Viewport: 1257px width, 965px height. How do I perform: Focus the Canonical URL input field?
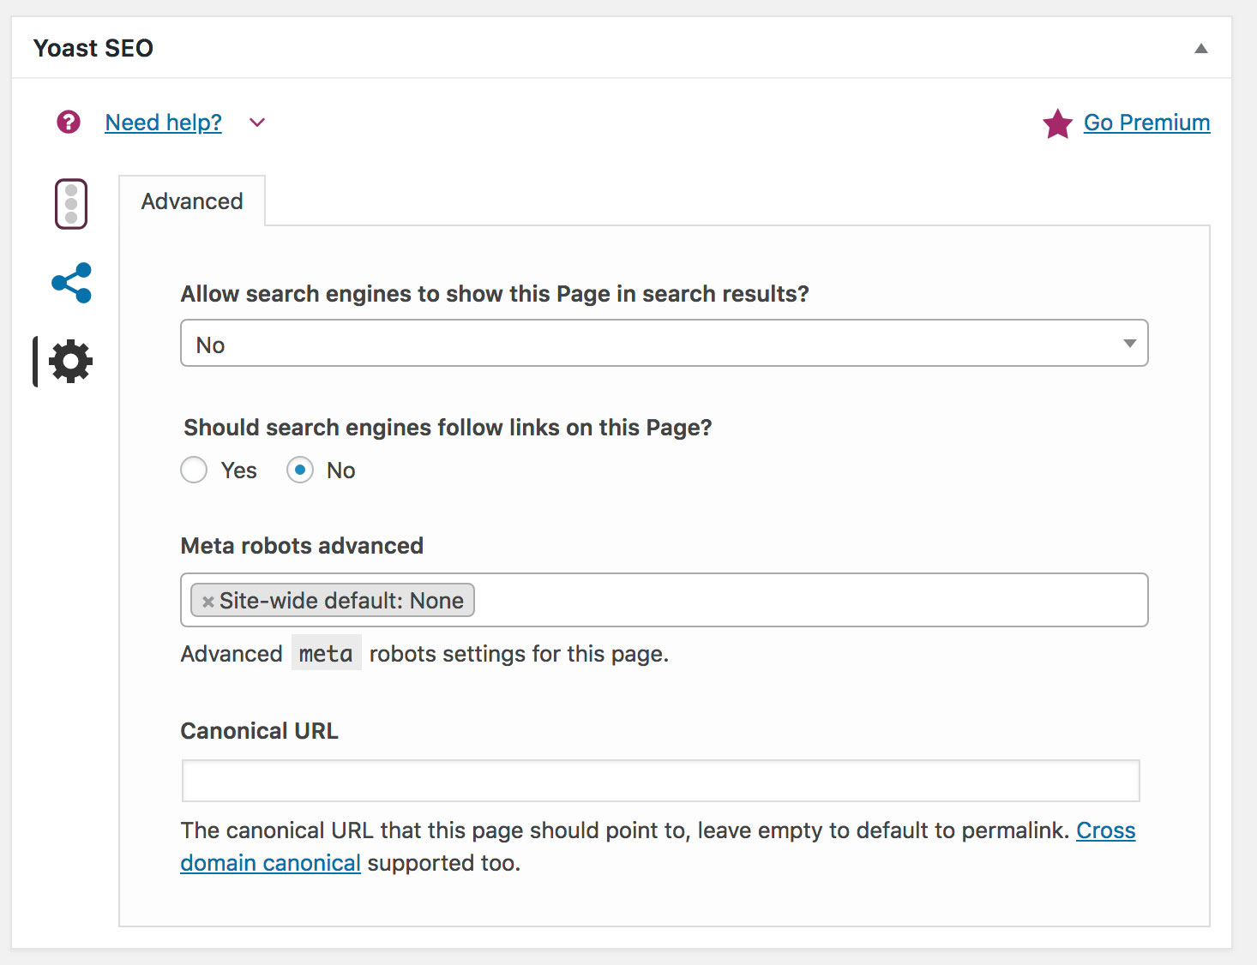[x=660, y=781]
